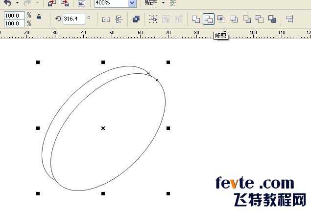Viewport: 311px width, 211px height.
Task: Open the application launcher icon
Action: point(81,3)
